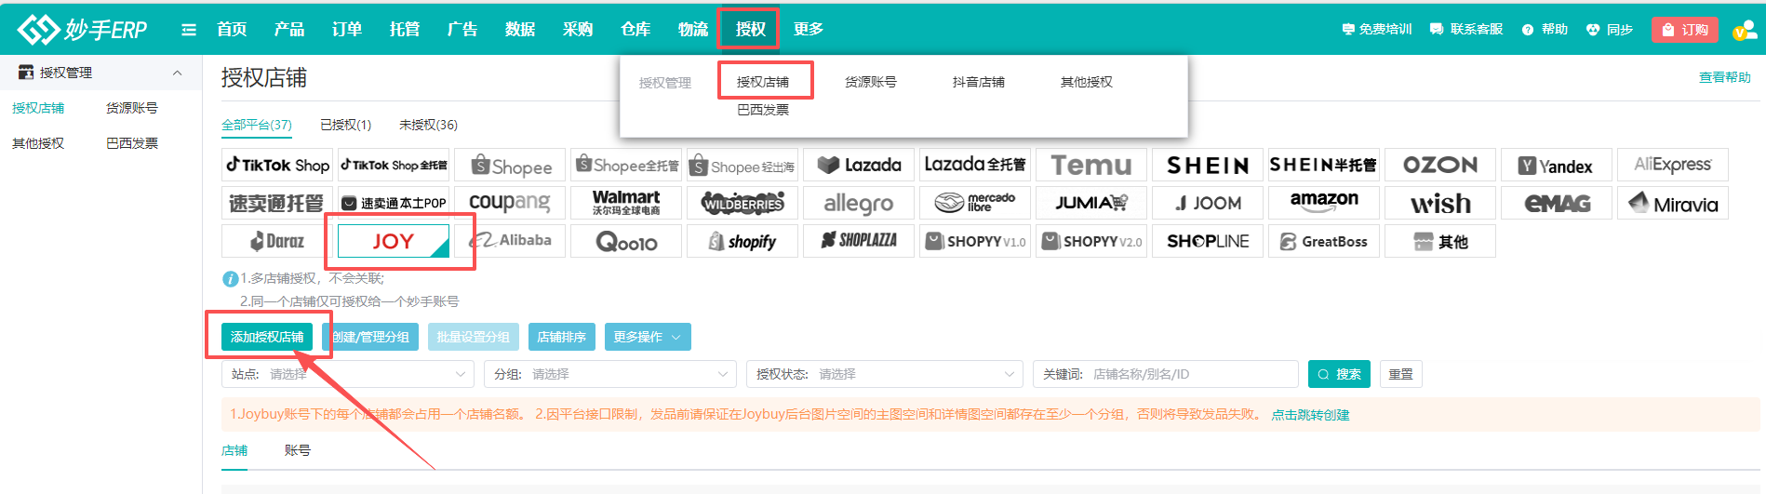The image size is (1766, 494).
Task: Click the 店铺排序 button
Action: click(x=561, y=337)
